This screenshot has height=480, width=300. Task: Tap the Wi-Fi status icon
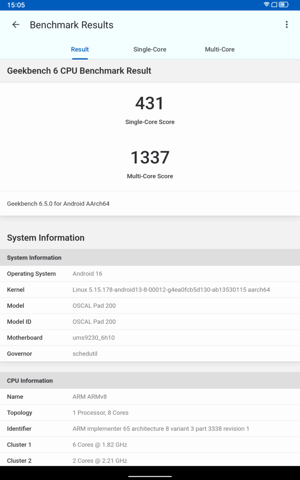pyautogui.click(x=267, y=5)
